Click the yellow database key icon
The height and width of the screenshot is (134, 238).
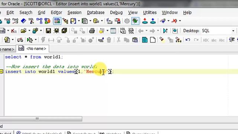click(x=96, y=21)
